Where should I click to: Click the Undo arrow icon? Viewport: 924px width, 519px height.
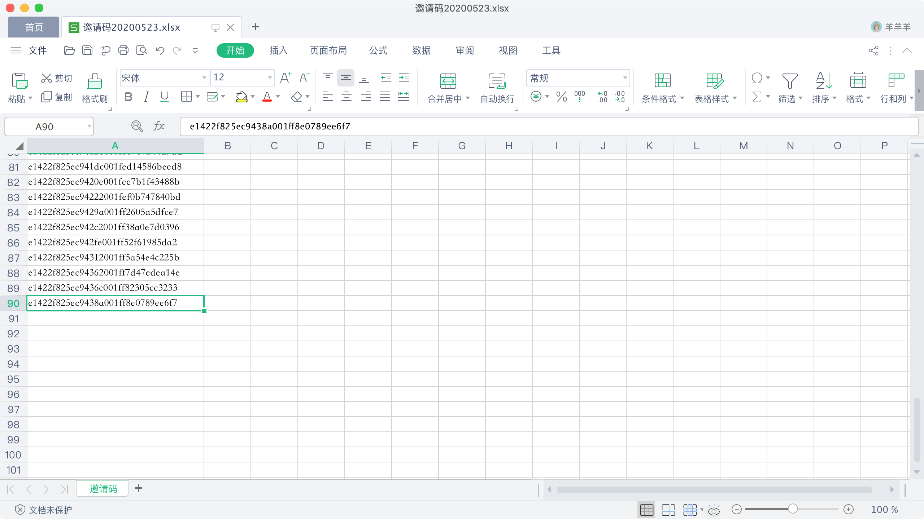pos(160,50)
